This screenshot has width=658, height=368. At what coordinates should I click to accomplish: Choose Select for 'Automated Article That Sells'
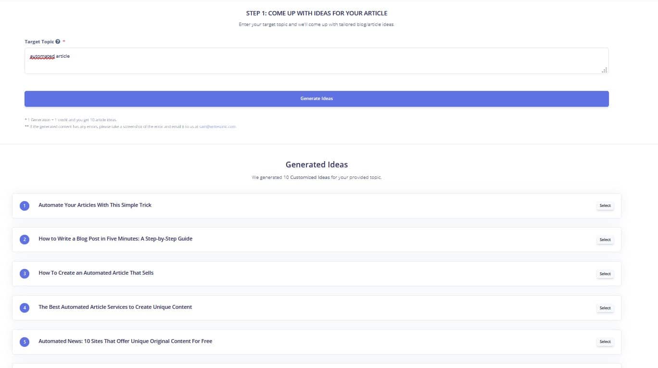(605, 274)
